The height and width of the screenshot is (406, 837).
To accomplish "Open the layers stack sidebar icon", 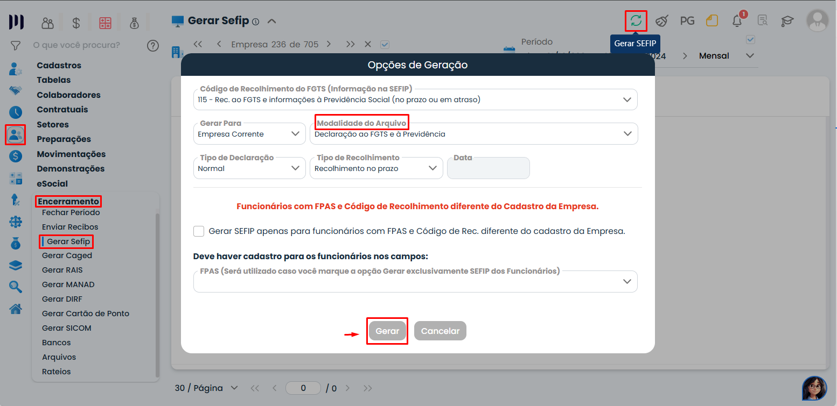I will tap(16, 265).
